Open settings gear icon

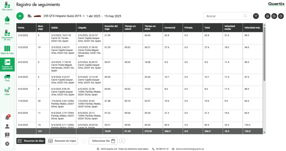[7, 144]
